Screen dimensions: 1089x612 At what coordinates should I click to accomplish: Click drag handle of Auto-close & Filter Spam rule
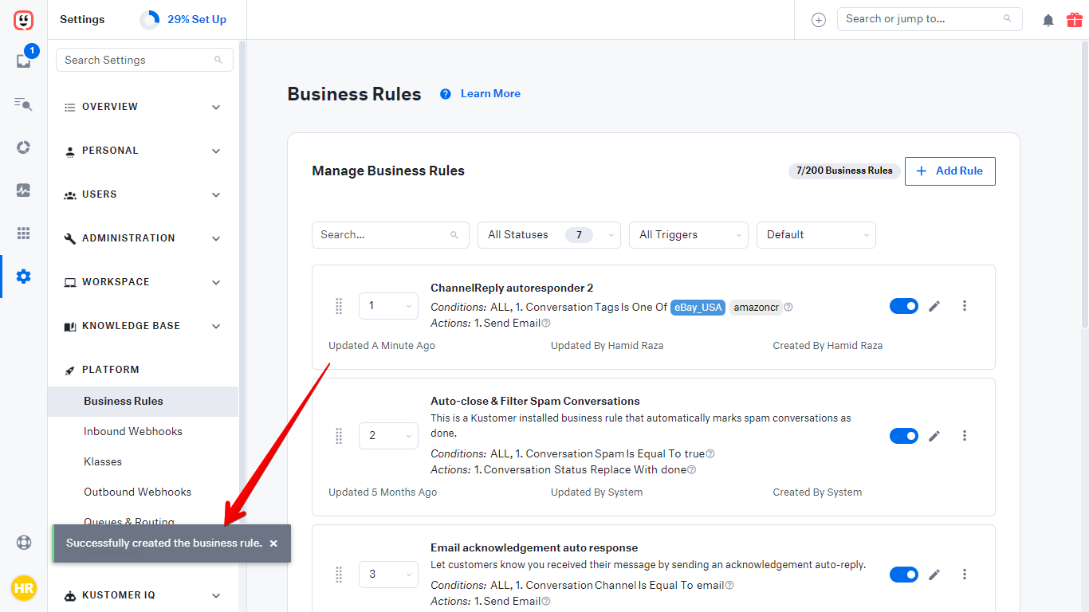339,436
